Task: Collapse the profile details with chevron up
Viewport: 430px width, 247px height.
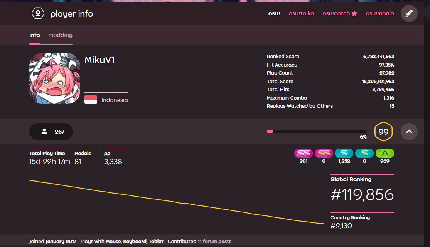Action: [x=409, y=132]
